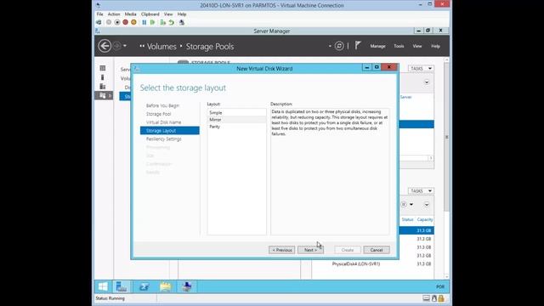Open the notifications flag
This screenshot has width=544, height=306.
tap(358, 45)
